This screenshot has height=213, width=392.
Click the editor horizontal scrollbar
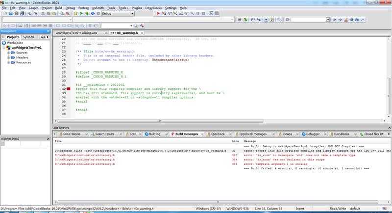(161, 121)
